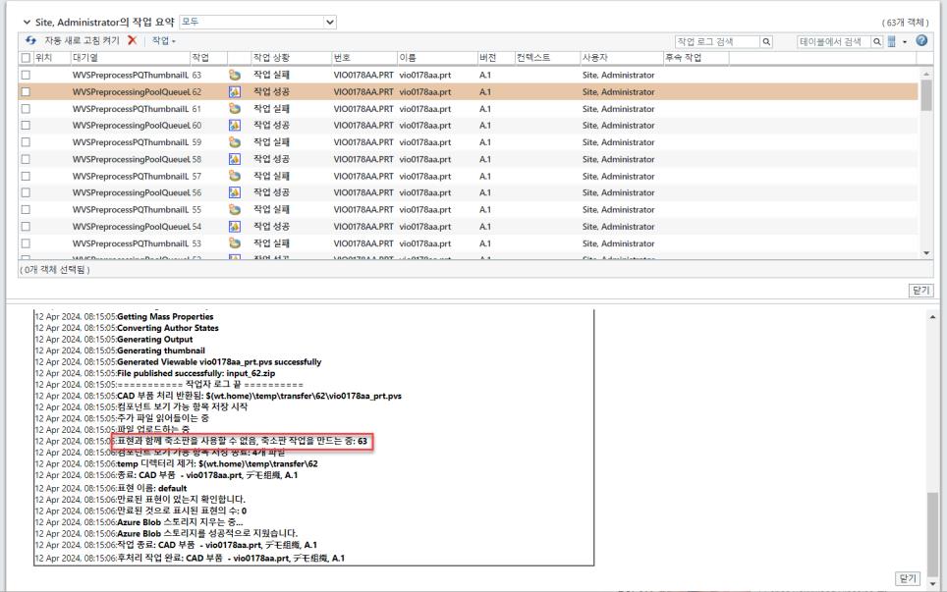This screenshot has width=947, height=592.
Task: Click the publish job icon in row 60
Action: tap(235, 126)
